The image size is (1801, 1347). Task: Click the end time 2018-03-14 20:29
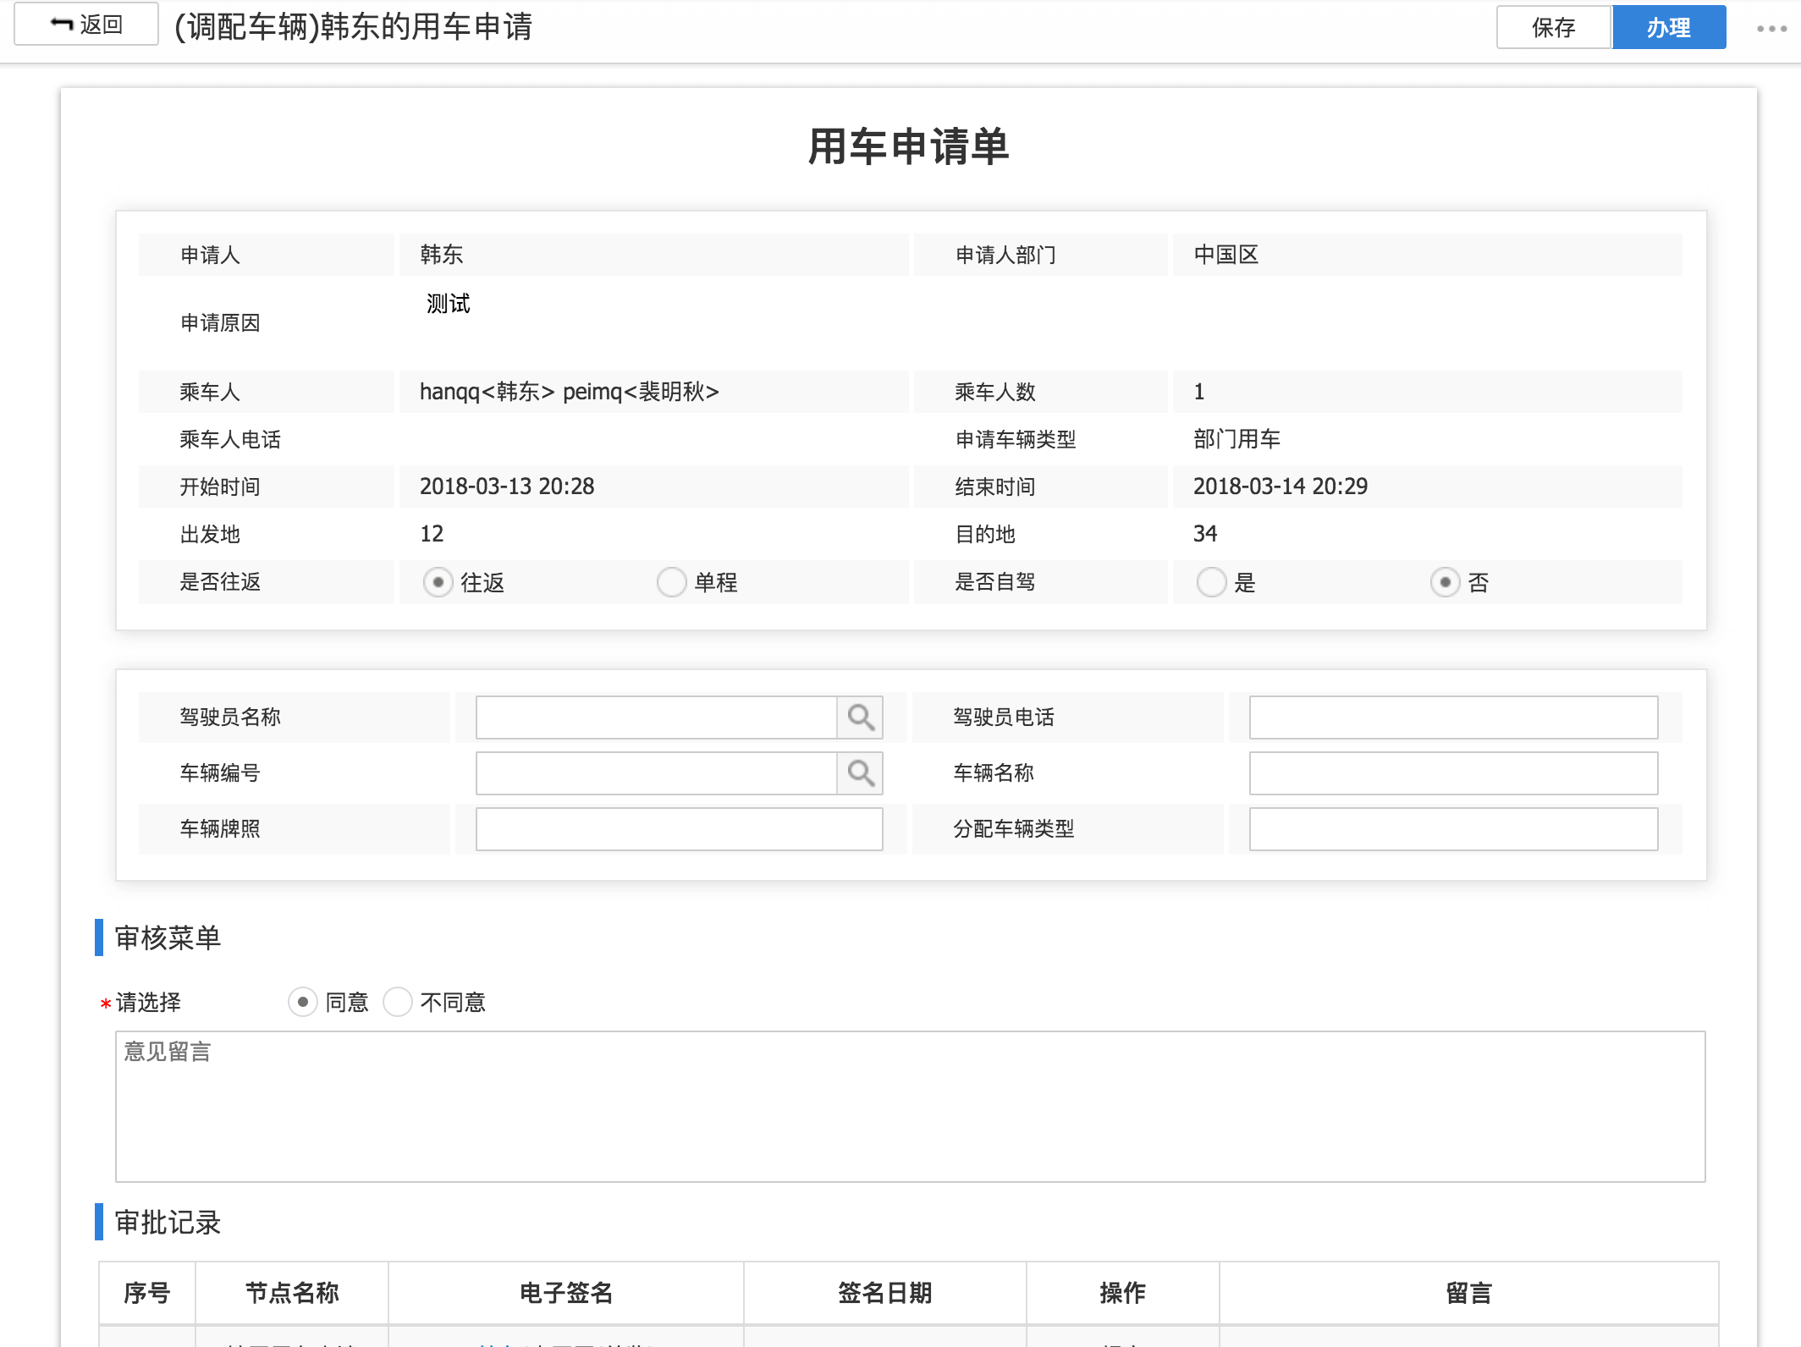[1281, 487]
